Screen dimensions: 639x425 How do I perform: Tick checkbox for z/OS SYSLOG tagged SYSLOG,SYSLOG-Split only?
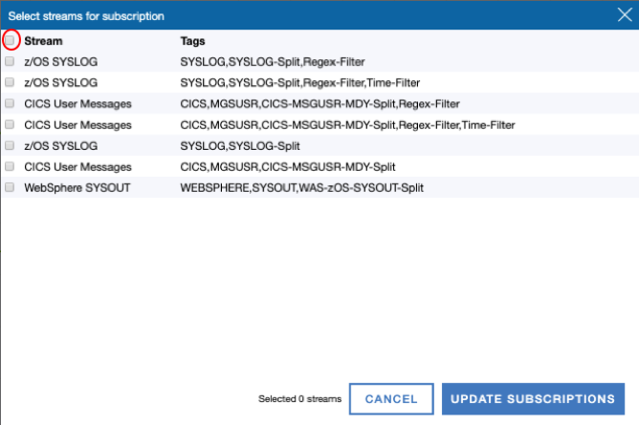[10, 146]
